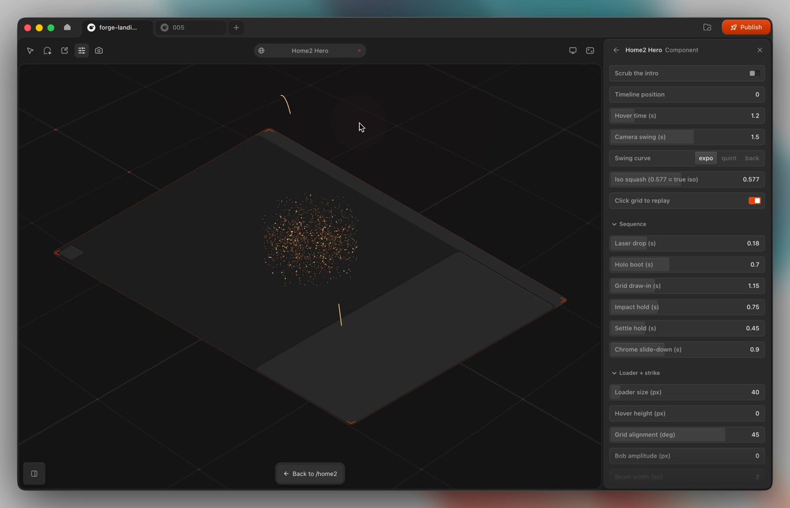The image size is (790, 508).
Task: Adjust the Impact hold (s) slider
Action: pyautogui.click(x=687, y=307)
